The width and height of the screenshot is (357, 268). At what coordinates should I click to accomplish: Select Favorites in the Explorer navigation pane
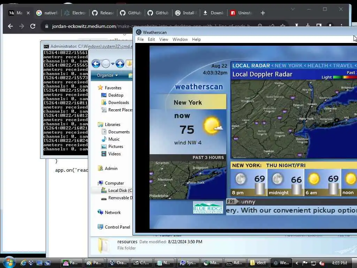click(113, 88)
